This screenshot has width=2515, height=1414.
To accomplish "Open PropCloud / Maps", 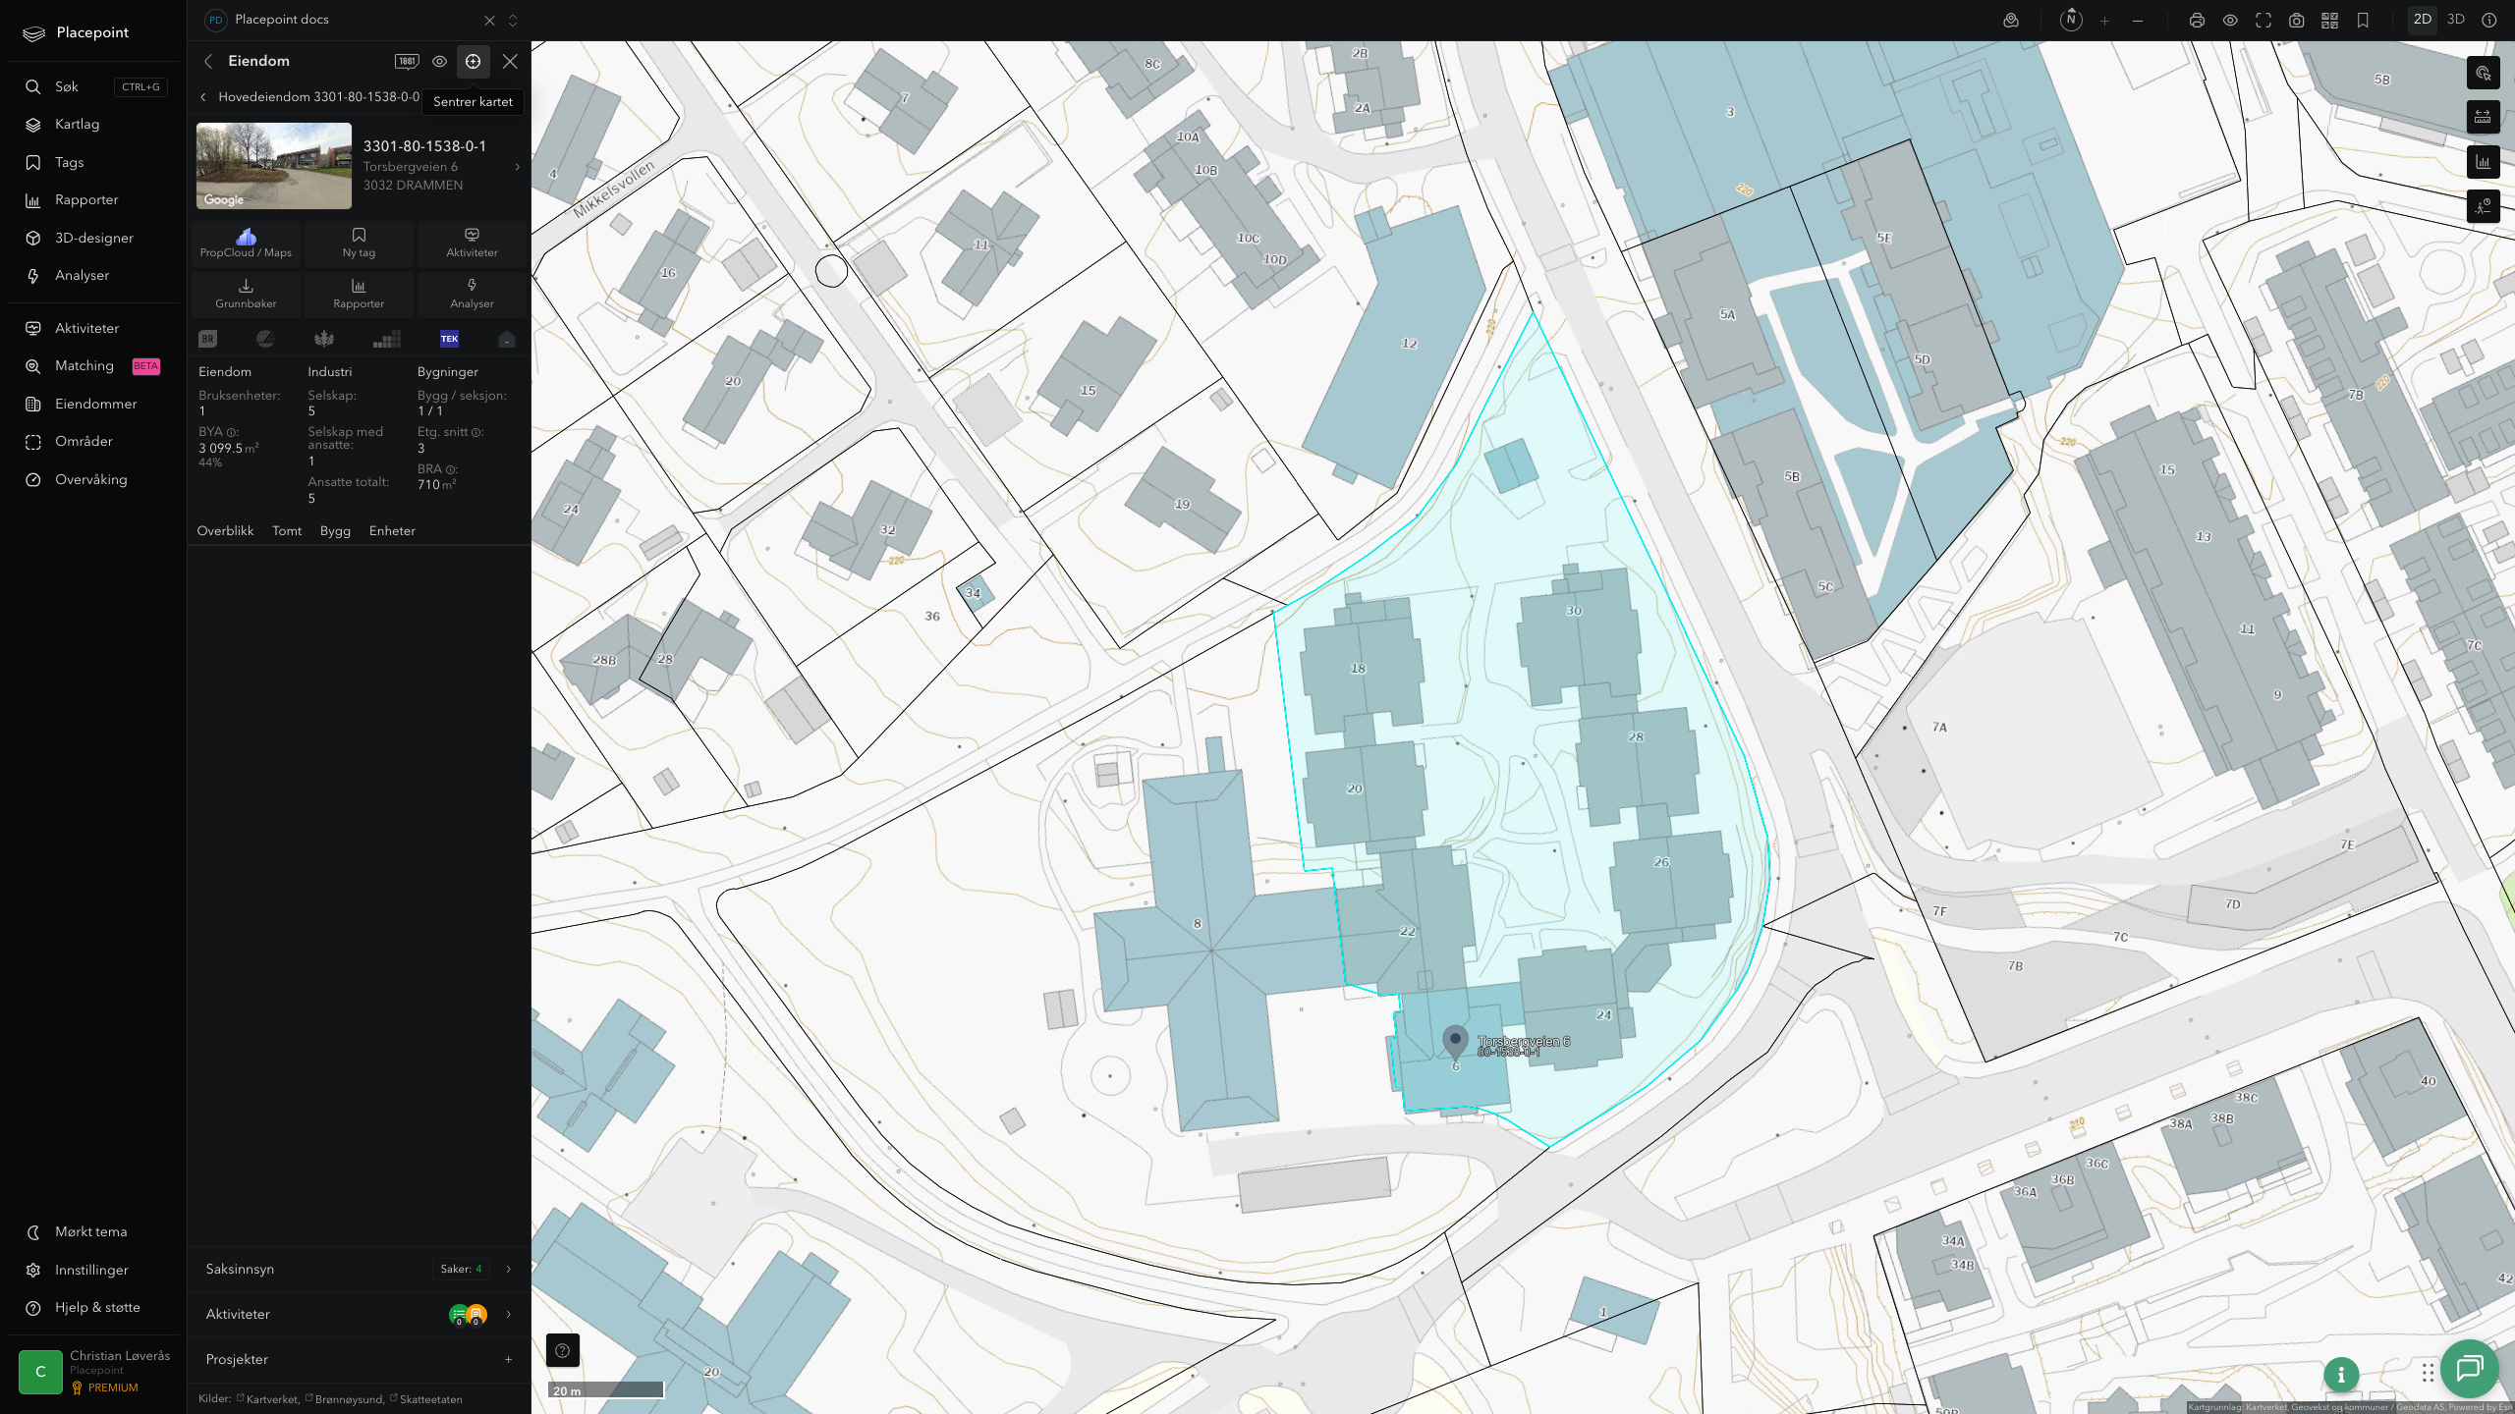I will tap(246, 244).
